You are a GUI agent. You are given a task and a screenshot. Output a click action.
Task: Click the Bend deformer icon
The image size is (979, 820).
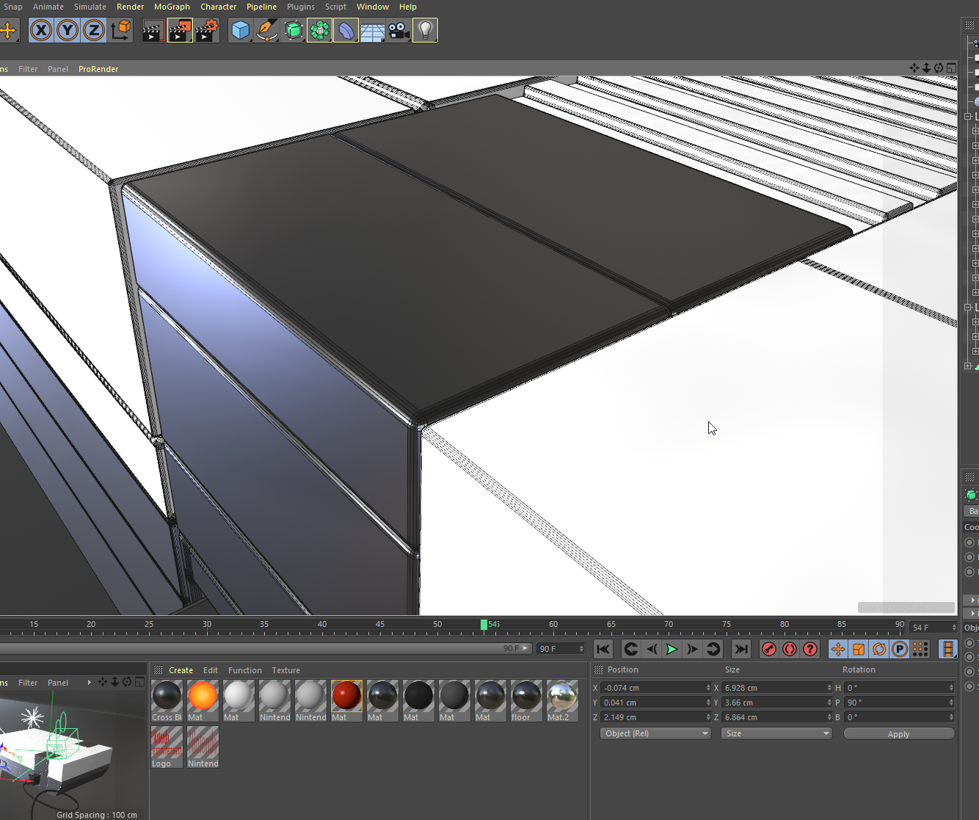(x=346, y=30)
